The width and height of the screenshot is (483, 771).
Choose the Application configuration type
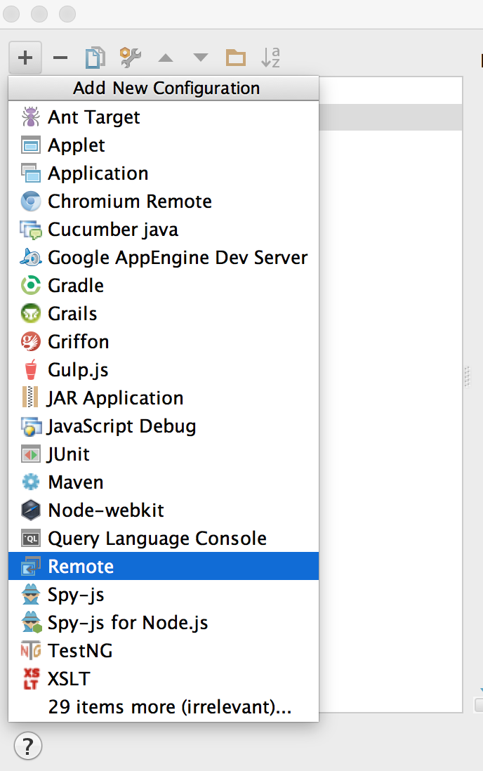[98, 173]
